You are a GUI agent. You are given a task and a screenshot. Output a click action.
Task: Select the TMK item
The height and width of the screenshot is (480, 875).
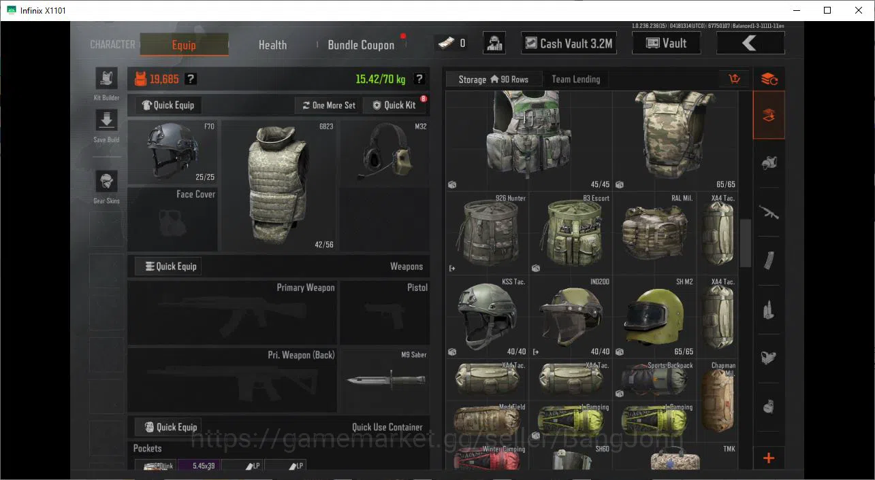click(675, 457)
